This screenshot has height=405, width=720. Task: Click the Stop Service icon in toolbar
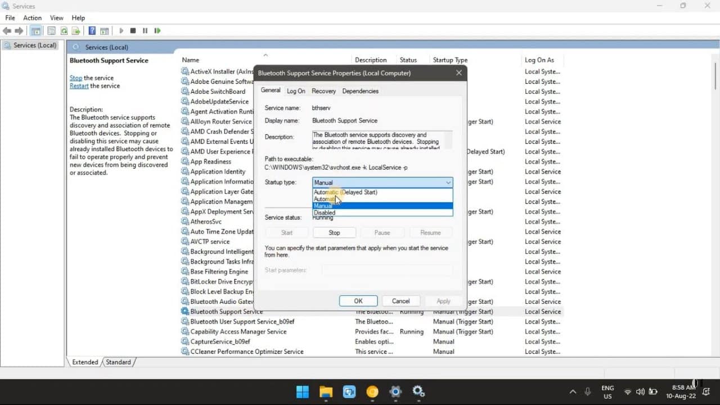pos(133,30)
